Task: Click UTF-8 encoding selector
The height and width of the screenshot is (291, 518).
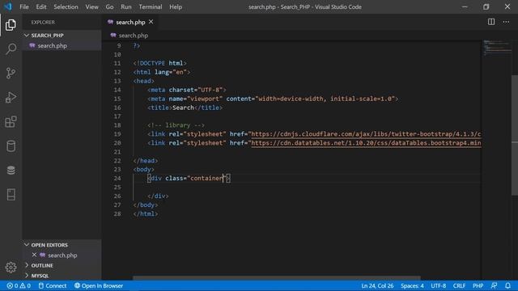Action: [438, 285]
